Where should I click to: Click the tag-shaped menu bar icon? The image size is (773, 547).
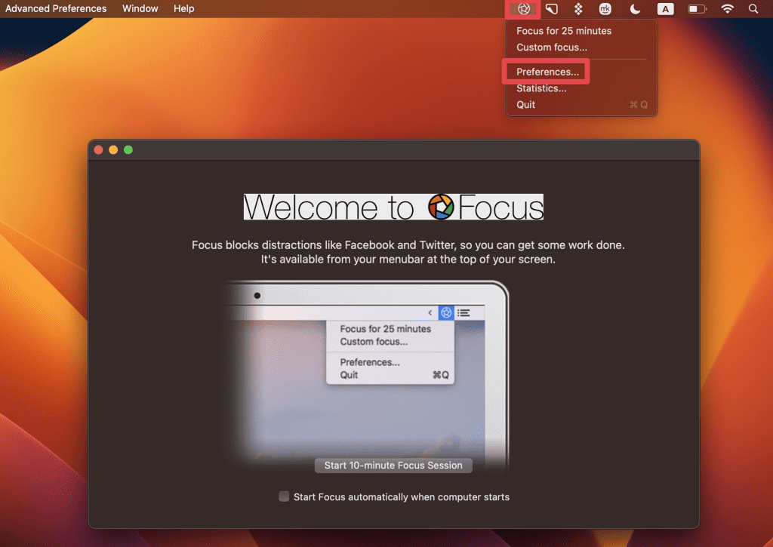pos(552,9)
